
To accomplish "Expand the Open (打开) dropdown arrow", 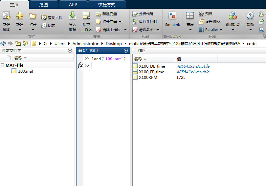I will point(33,30).
